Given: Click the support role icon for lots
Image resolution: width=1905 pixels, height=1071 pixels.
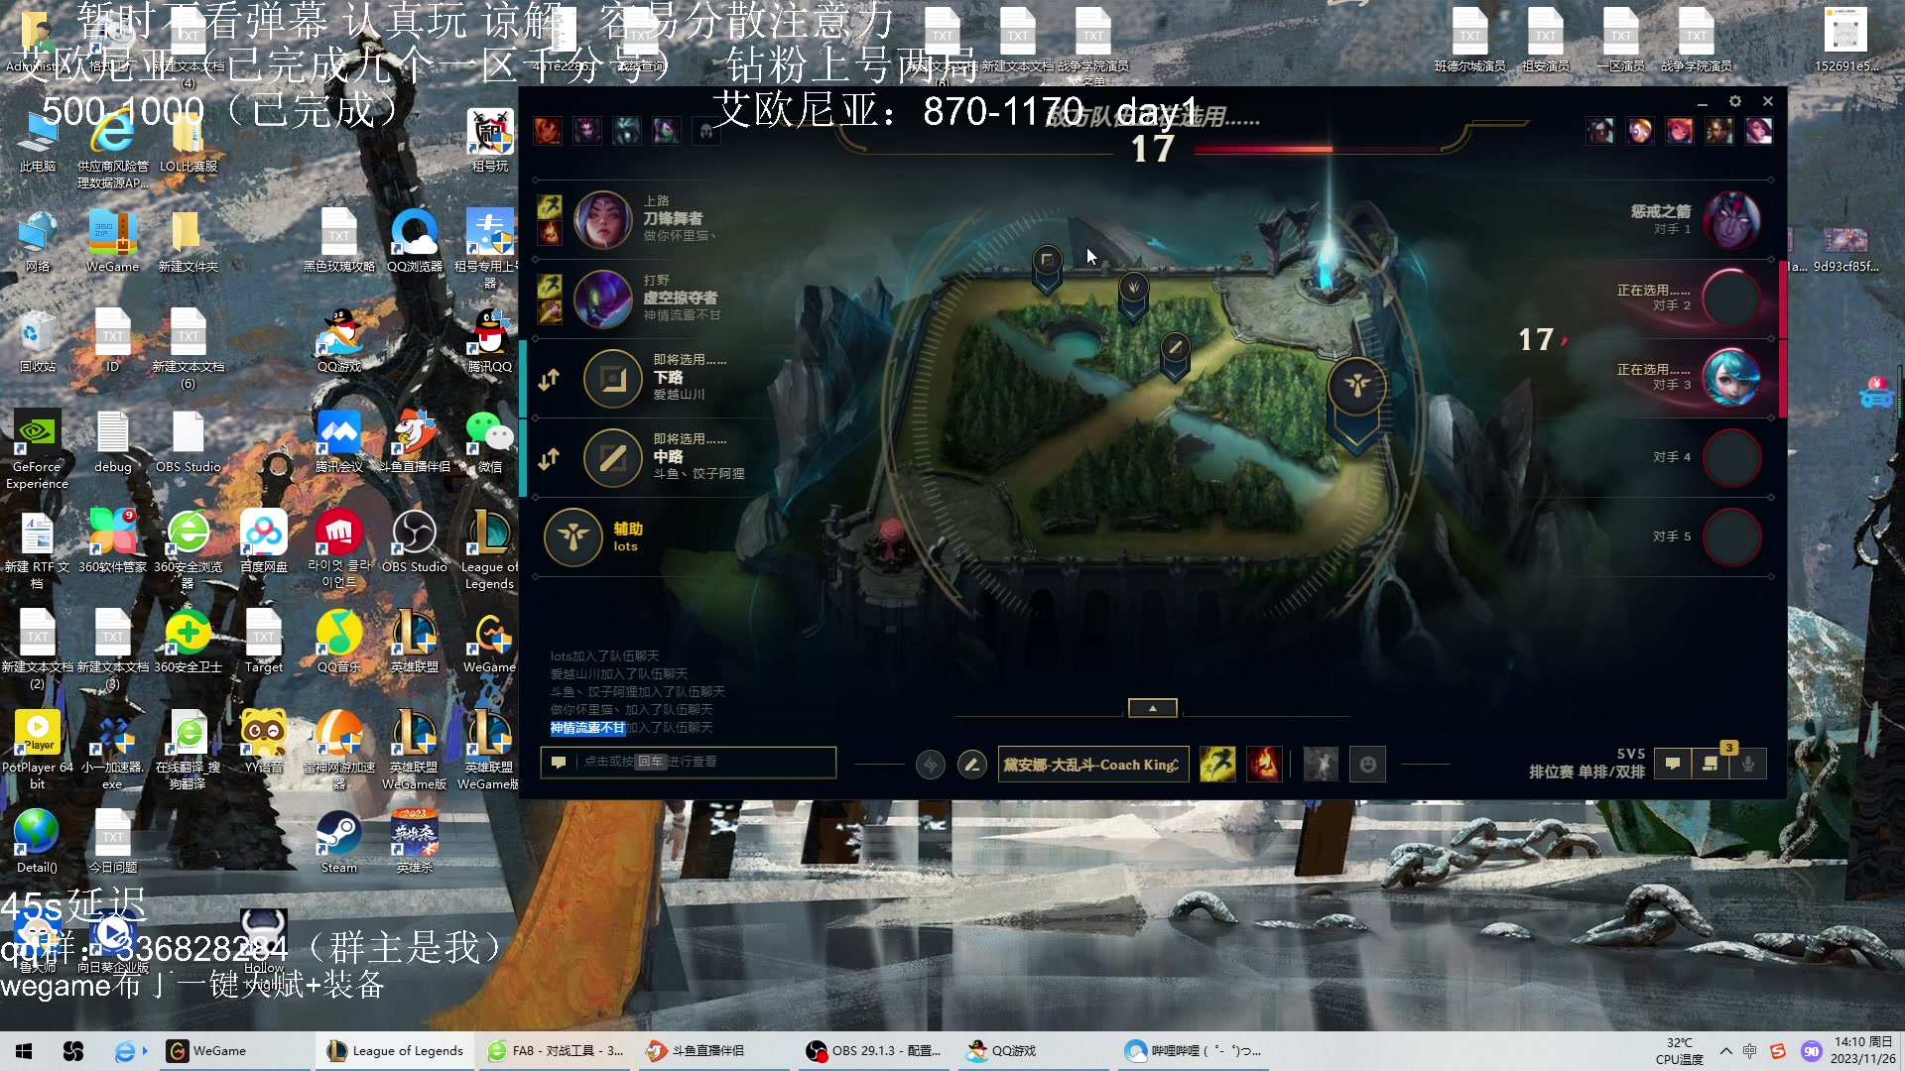Looking at the screenshot, I should pos(572,536).
